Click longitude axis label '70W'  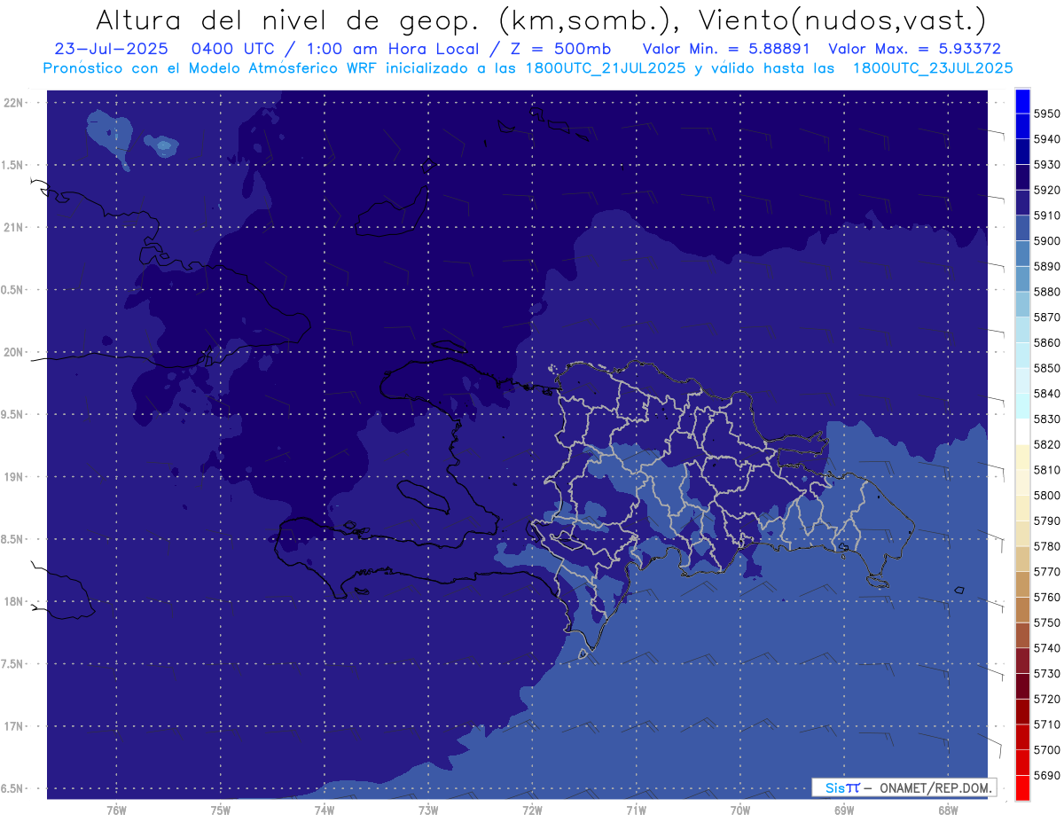740,810
